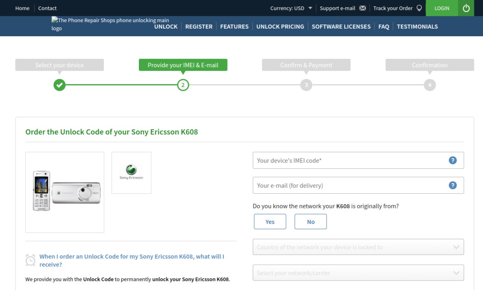
Task: Click the step 2 circle on the progress bar
Action: point(183,85)
